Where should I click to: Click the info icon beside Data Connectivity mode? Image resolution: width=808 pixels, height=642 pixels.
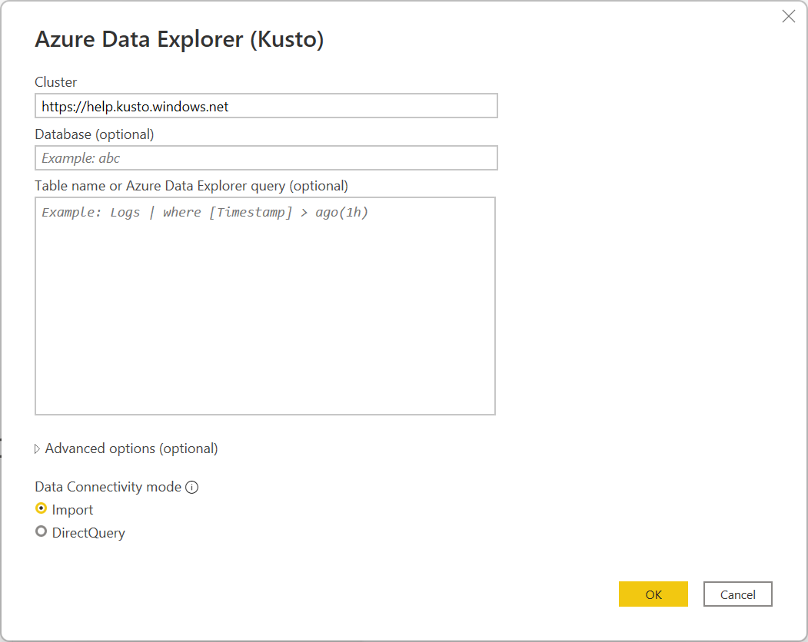click(191, 486)
